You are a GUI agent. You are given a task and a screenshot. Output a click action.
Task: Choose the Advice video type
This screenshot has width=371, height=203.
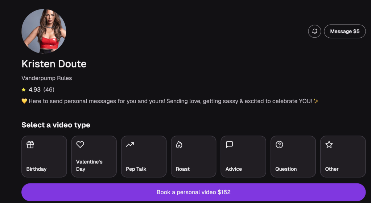[x=243, y=157]
